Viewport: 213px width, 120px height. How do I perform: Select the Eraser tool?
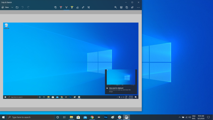click(77, 7)
